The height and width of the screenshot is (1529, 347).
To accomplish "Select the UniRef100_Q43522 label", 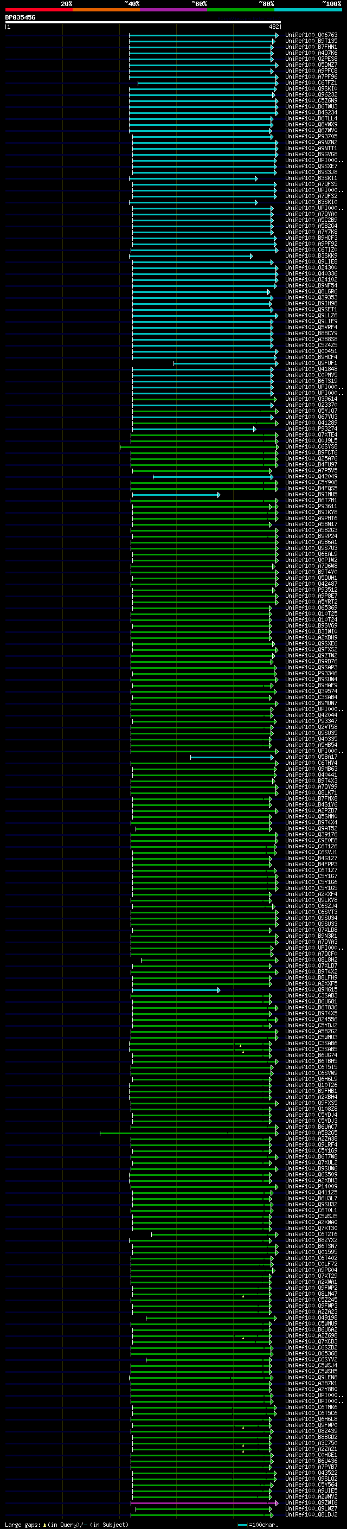I will point(311,1473).
